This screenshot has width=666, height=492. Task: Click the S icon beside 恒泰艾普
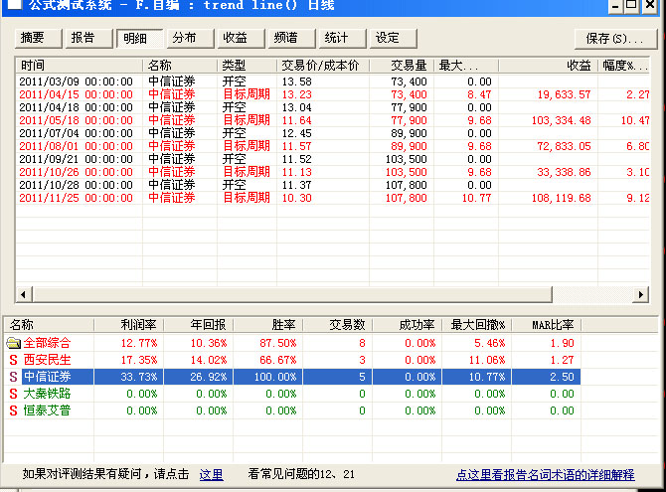pos(14,410)
